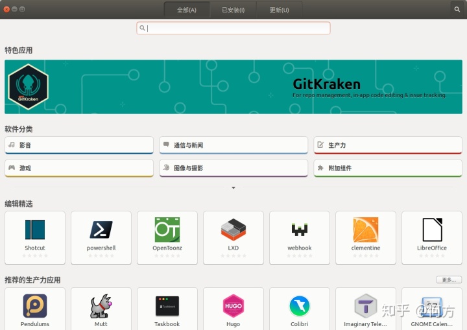Screen dimensions: 467x330
Task: Open the clementine app icon
Action: (x=365, y=230)
